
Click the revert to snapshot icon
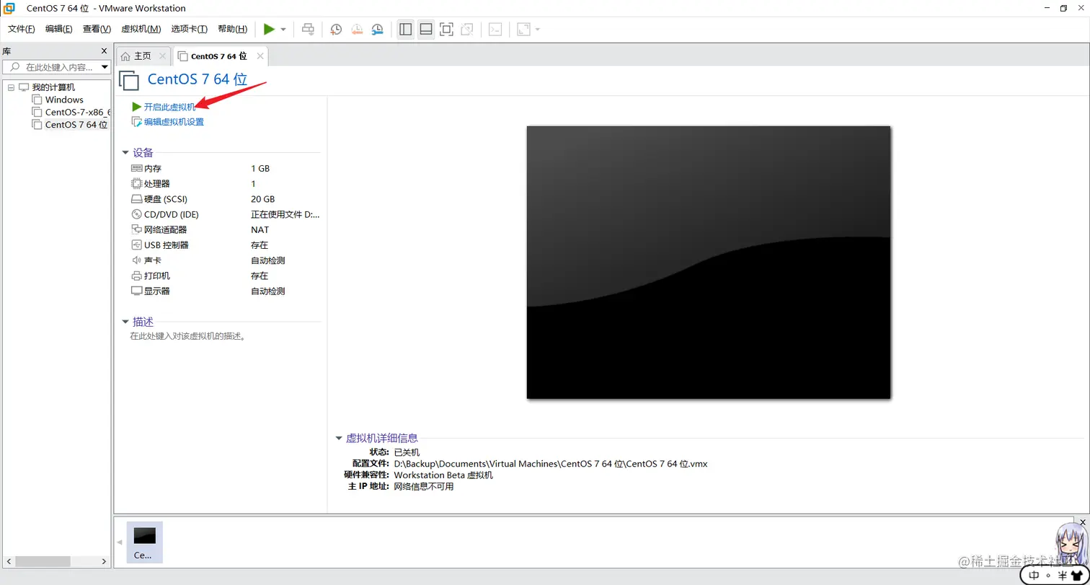(357, 30)
